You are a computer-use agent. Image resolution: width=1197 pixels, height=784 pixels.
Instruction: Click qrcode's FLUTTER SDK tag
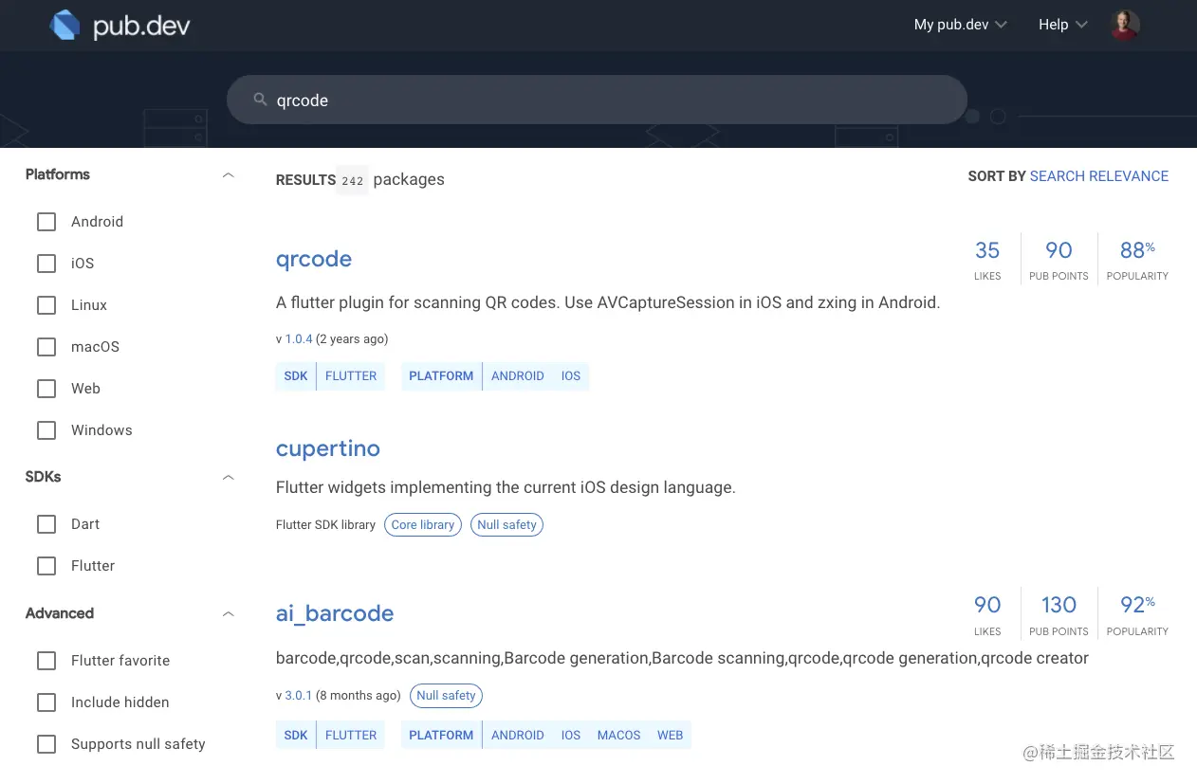pyautogui.click(x=351, y=375)
